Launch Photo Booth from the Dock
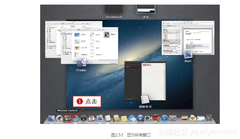Viewport: 240px width, 139px height. point(156,118)
